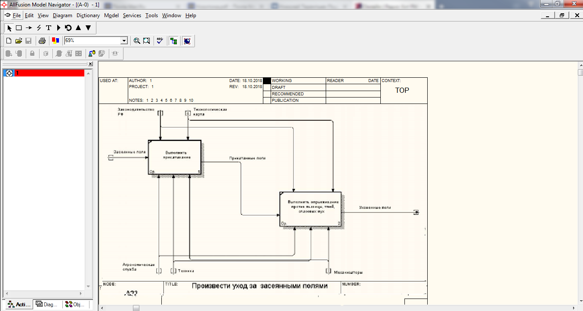Viewport: 583px width, 311px height.
Task: Click the tree node icon beside item '1'
Action: [8, 73]
